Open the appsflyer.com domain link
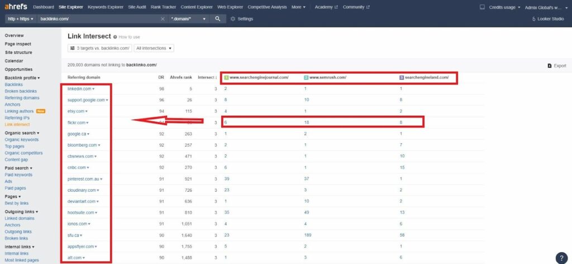572x264 pixels. [80, 247]
